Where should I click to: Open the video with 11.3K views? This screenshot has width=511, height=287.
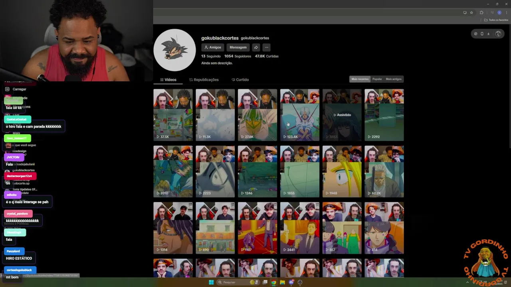click(215, 115)
